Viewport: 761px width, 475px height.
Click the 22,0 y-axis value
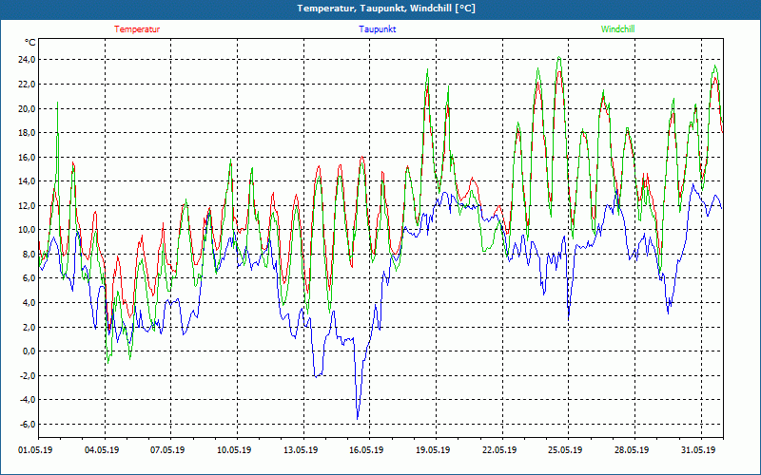click(27, 84)
